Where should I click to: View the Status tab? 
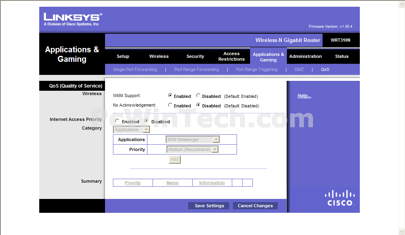(x=342, y=56)
